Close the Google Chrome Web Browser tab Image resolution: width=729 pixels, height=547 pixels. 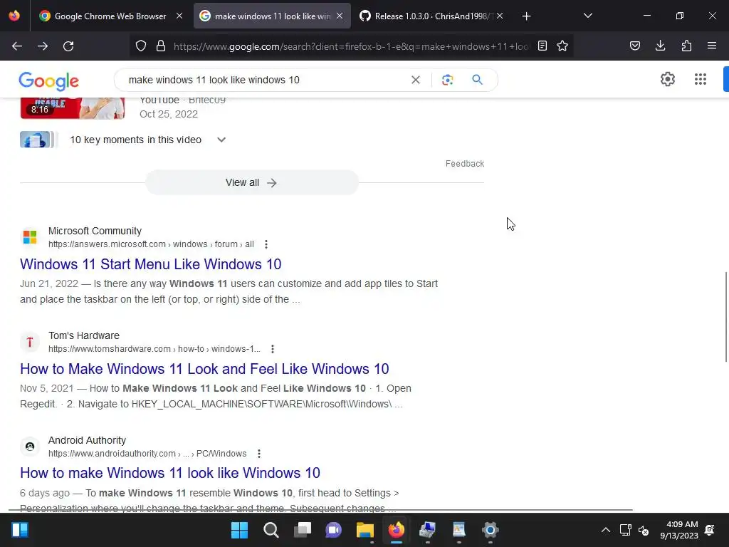[x=179, y=16]
